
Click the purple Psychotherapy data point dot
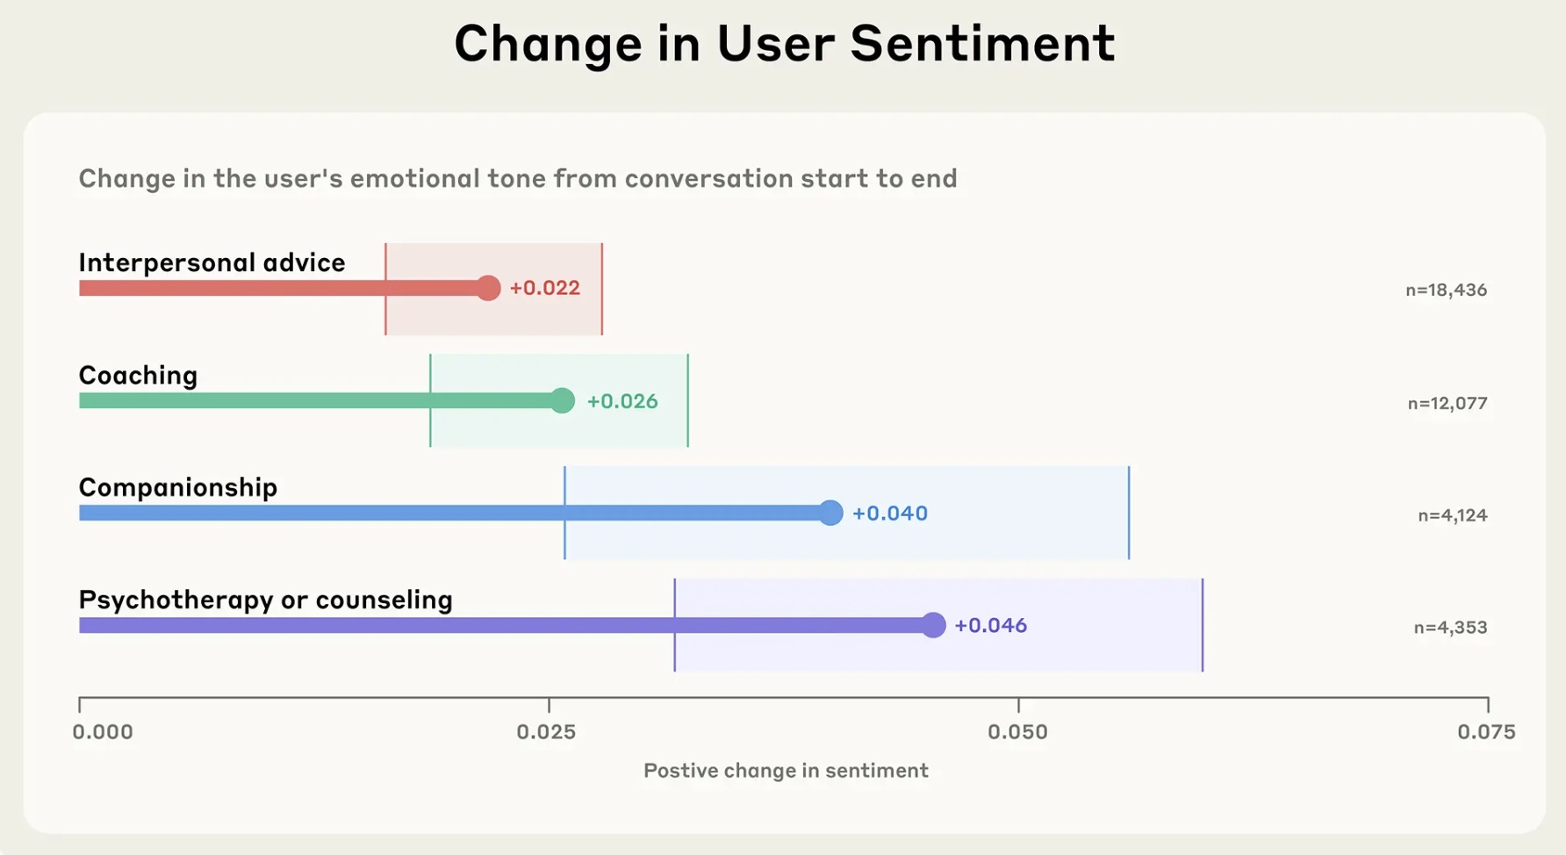933,625
